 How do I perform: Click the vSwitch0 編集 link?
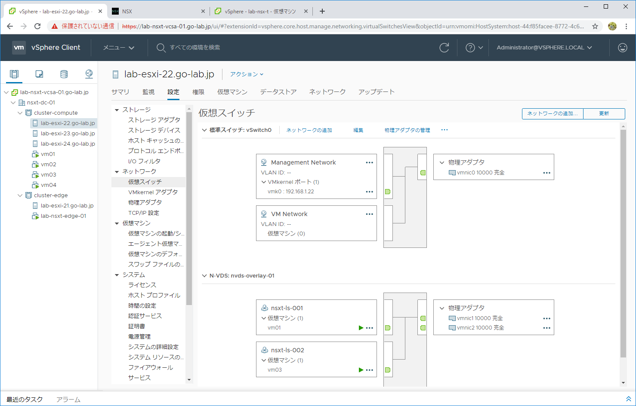point(358,130)
